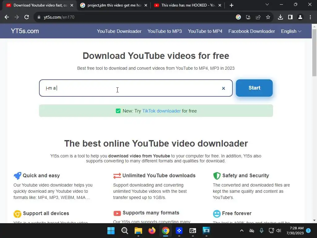Click the rocket icon by Quick and easy
The height and width of the screenshot is (238, 317).
click(17, 176)
